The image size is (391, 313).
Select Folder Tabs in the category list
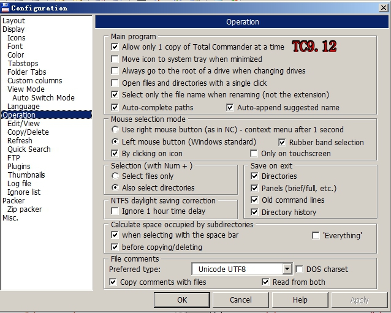click(27, 72)
